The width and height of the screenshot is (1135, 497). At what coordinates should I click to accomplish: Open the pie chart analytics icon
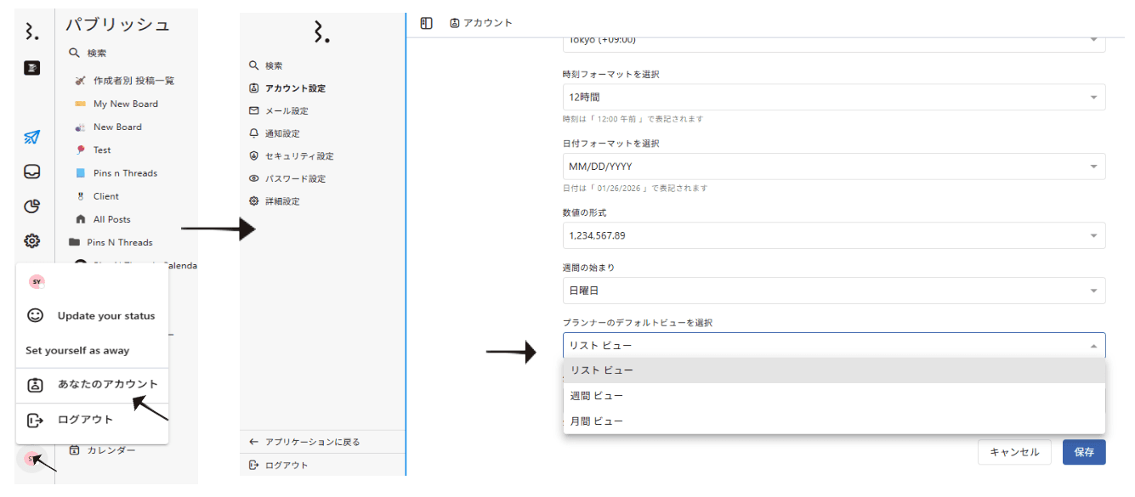[31, 206]
